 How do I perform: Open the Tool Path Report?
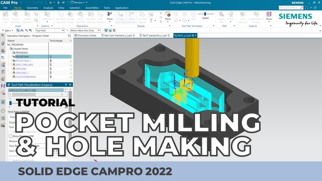[142, 17]
